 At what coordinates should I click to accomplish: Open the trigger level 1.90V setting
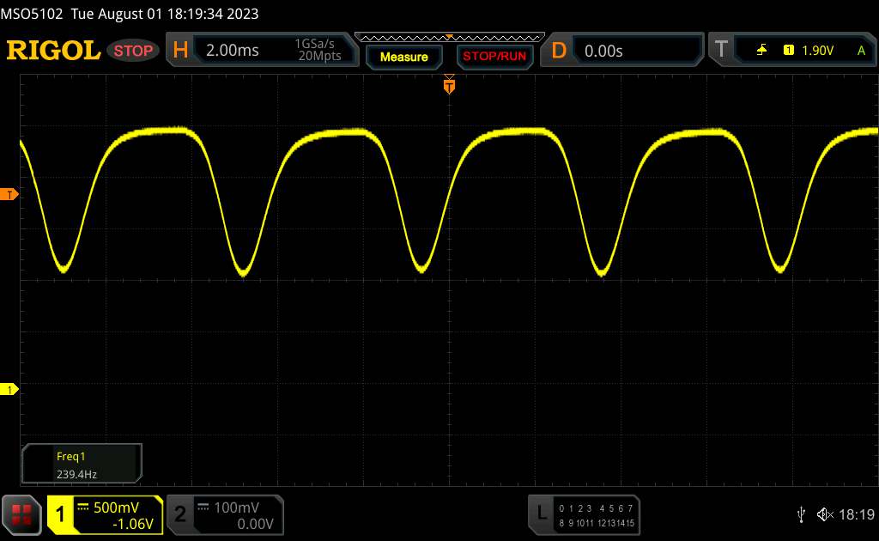point(818,51)
